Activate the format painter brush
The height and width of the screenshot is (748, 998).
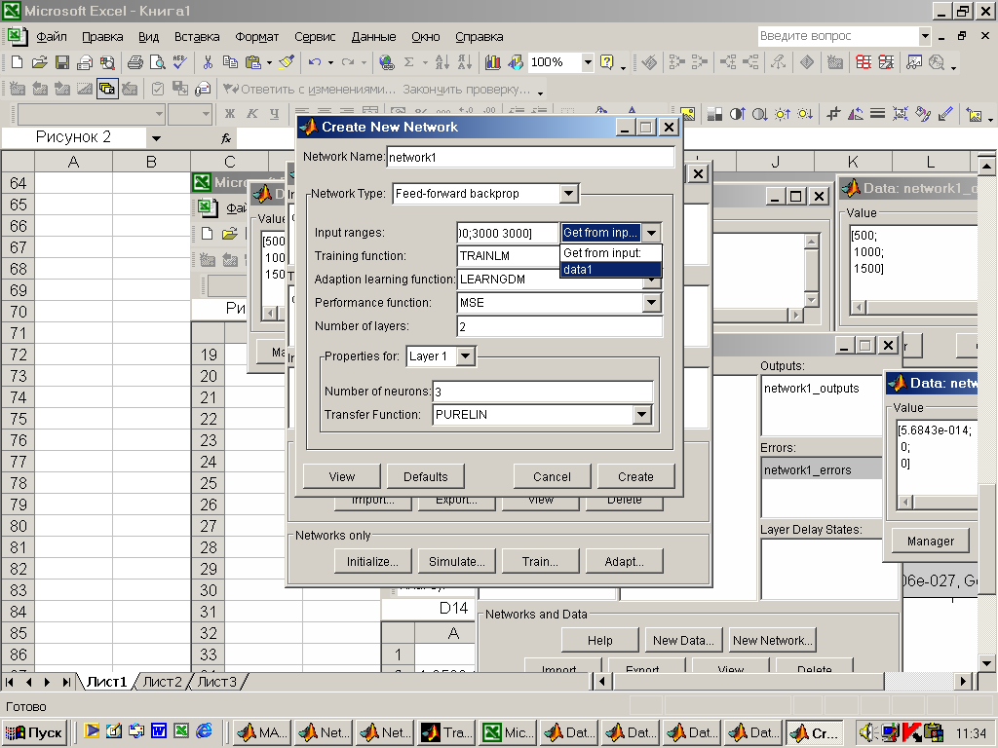coord(288,62)
